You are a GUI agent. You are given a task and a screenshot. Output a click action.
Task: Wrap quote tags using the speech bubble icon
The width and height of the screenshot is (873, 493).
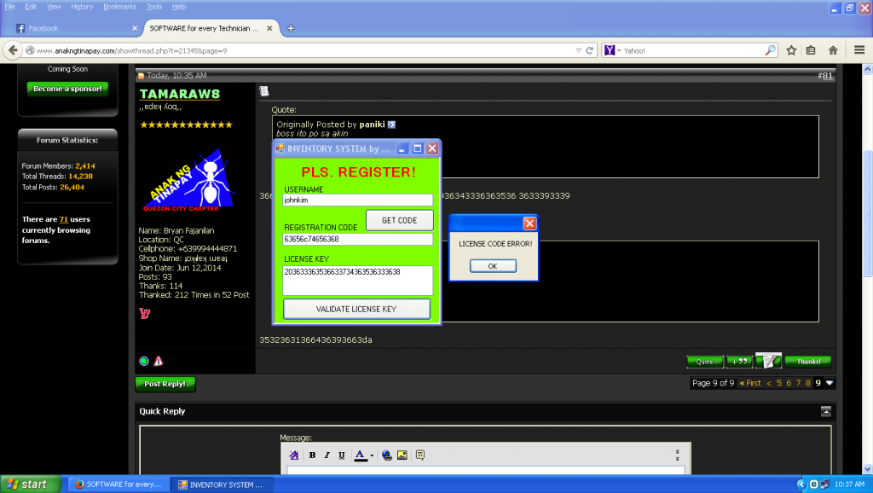420,455
